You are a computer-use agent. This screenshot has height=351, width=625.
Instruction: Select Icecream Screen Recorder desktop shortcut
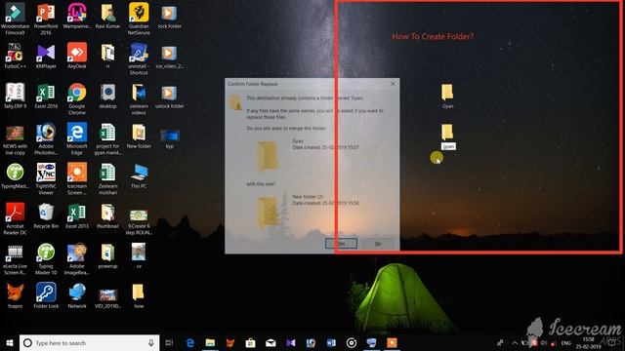tap(77, 178)
